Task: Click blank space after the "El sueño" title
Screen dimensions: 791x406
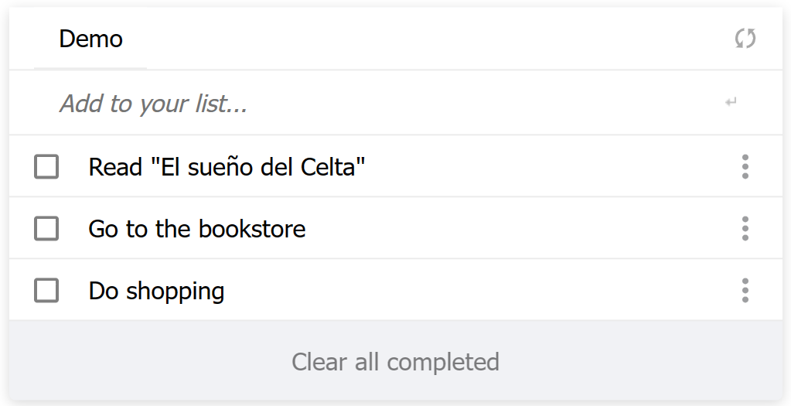Action: (x=541, y=167)
